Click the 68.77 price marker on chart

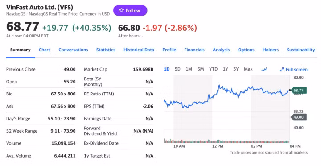[x=298, y=91]
